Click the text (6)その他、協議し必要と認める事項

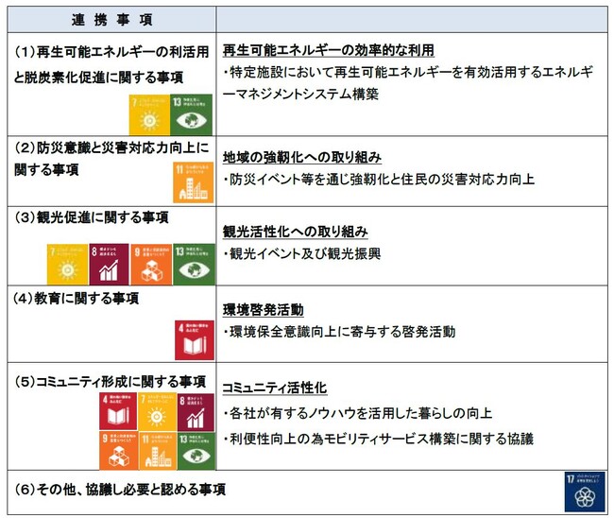point(120,489)
